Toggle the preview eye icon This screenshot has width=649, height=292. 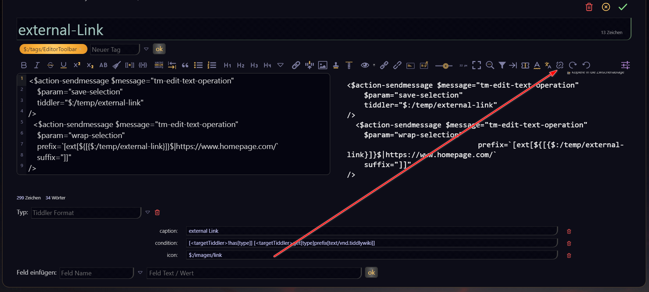(365, 65)
